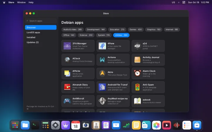This screenshot has width=212, height=132.
Task: Open the Activity Journal icon
Action: [x=138, y=60]
